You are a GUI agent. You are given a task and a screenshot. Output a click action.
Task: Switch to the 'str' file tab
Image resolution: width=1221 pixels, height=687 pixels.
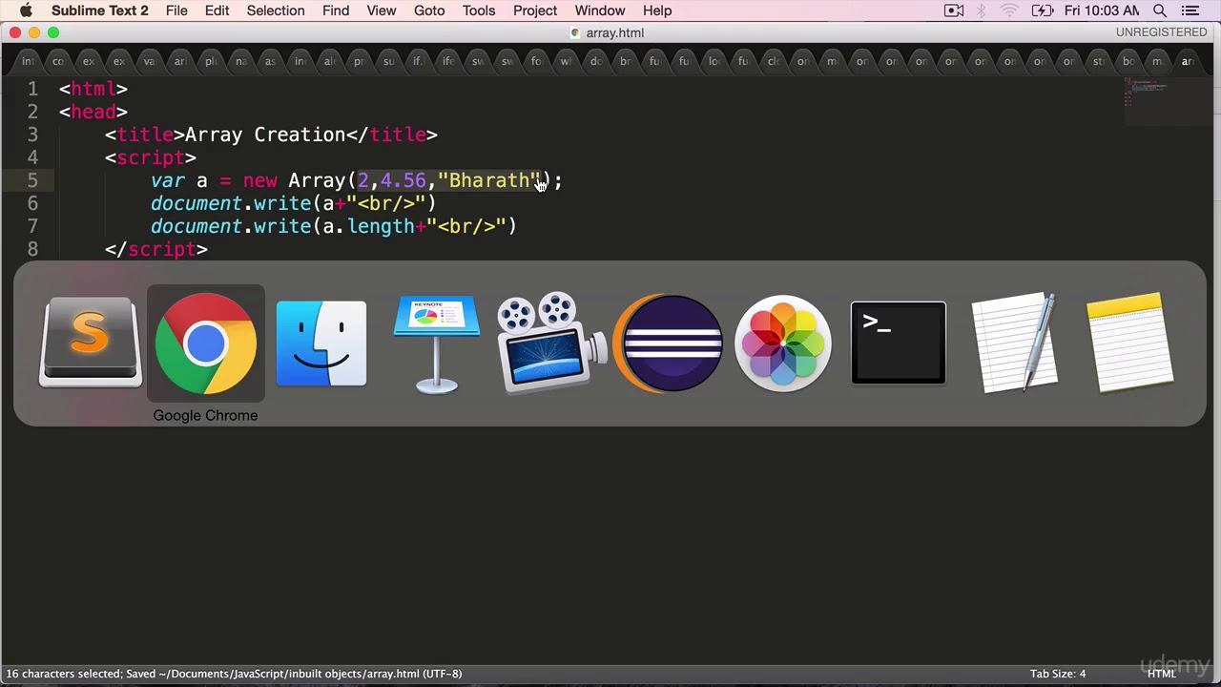point(1098,61)
